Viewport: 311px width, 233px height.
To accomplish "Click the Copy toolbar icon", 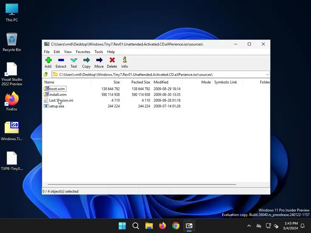I will click(87, 60).
